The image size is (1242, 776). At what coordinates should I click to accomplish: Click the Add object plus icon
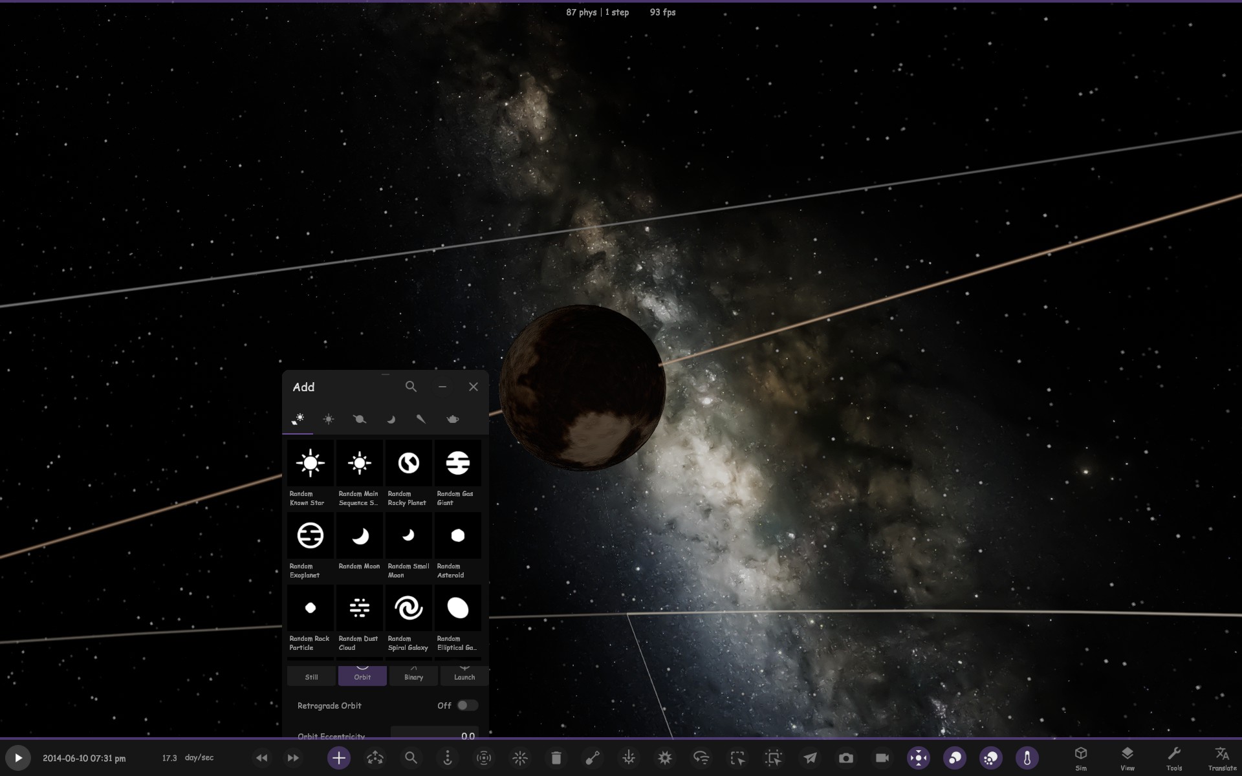339,758
